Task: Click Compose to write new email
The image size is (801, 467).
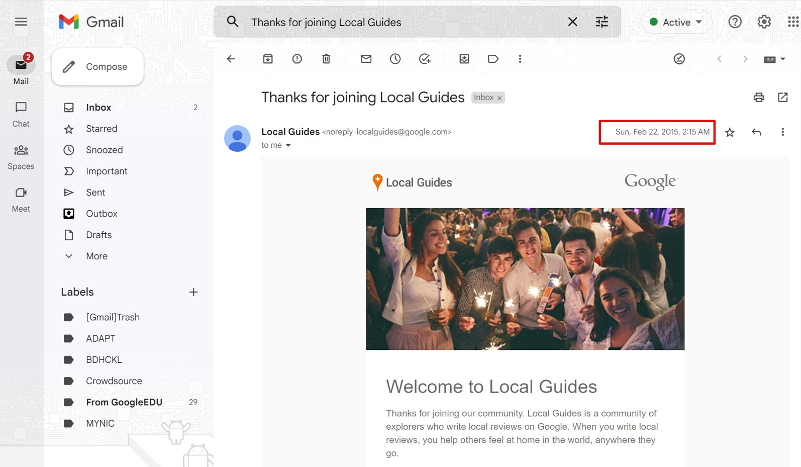Action: pos(97,67)
